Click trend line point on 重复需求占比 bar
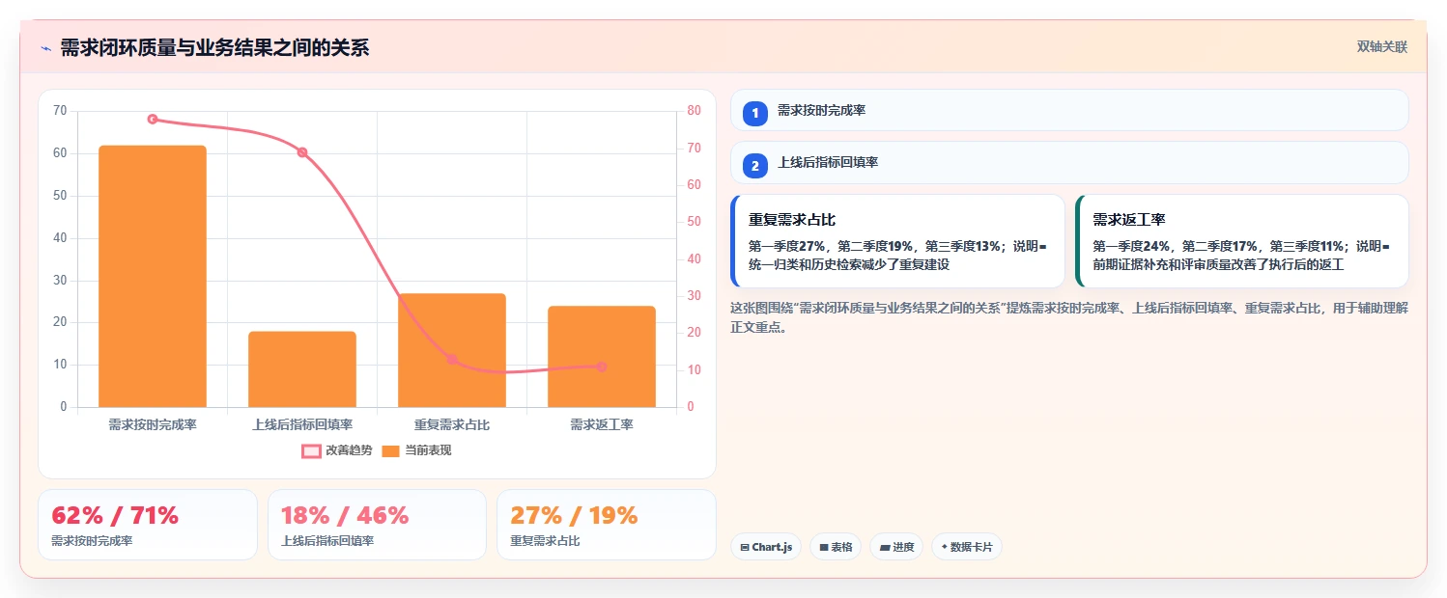The image size is (1447, 598). (452, 359)
